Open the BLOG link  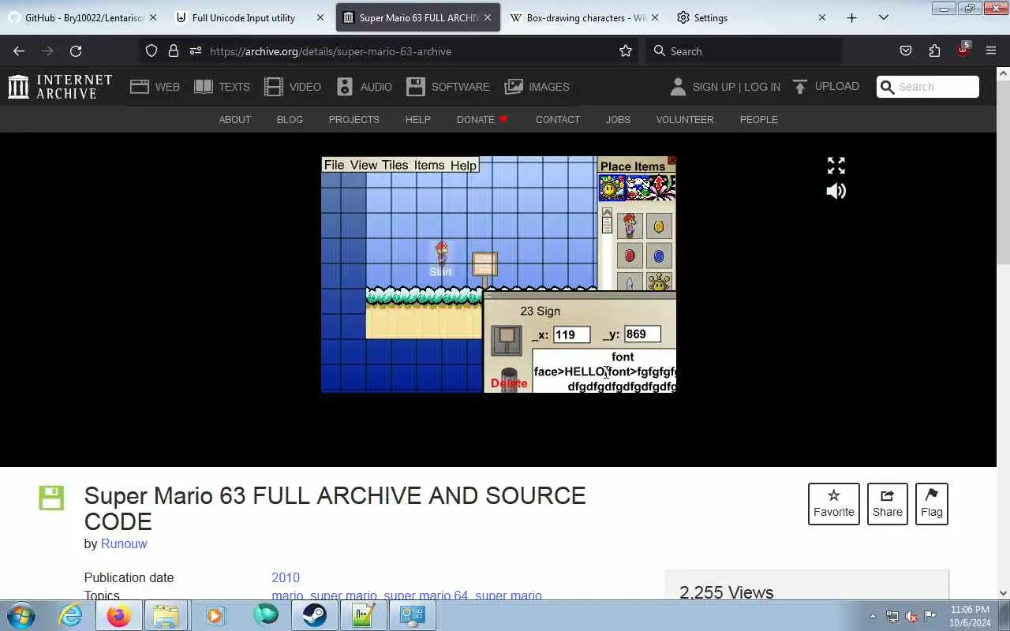290,120
